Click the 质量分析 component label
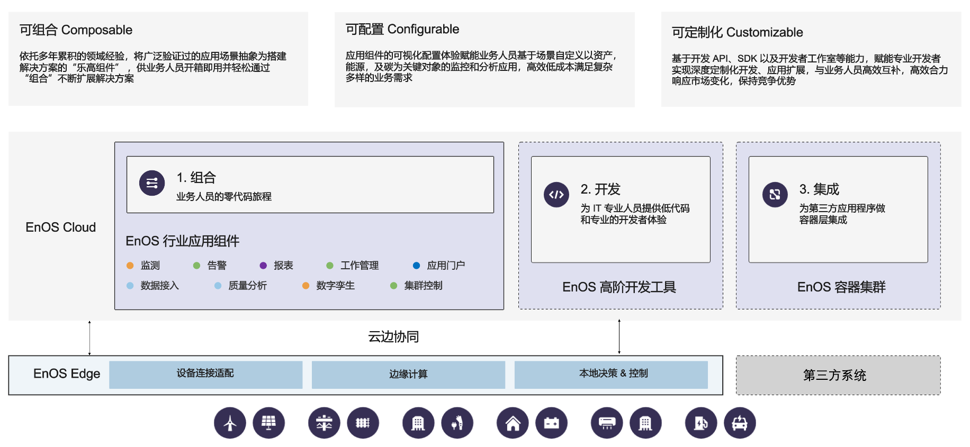 click(x=248, y=286)
